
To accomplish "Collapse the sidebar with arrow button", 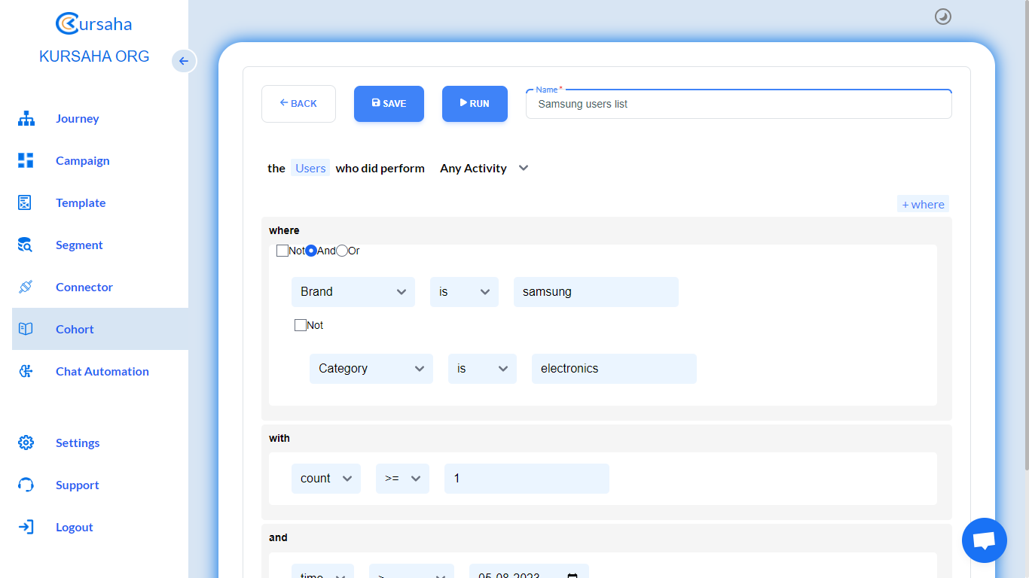I will [184, 61].
